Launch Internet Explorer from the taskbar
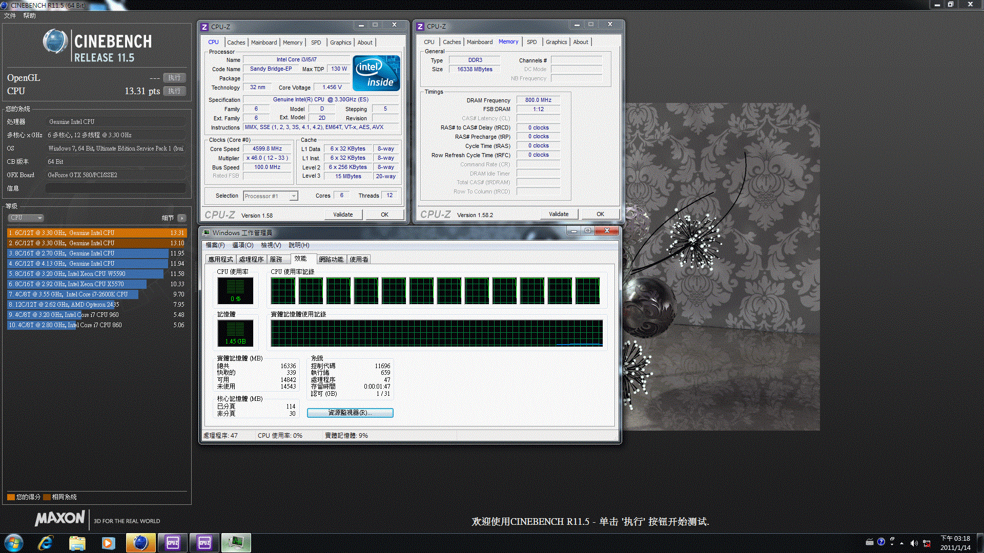Viewport: 984px width, 553px height. (46, 543)
